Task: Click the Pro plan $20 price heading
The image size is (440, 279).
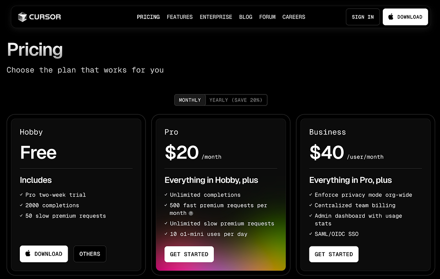Action: pos(182,152)
